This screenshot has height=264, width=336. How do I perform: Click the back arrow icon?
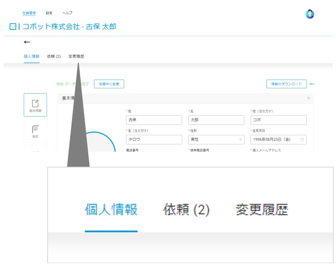27,42
